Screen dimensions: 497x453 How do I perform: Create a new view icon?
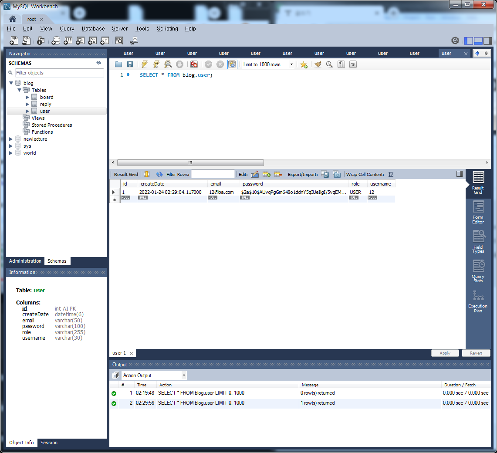[80, 41]
